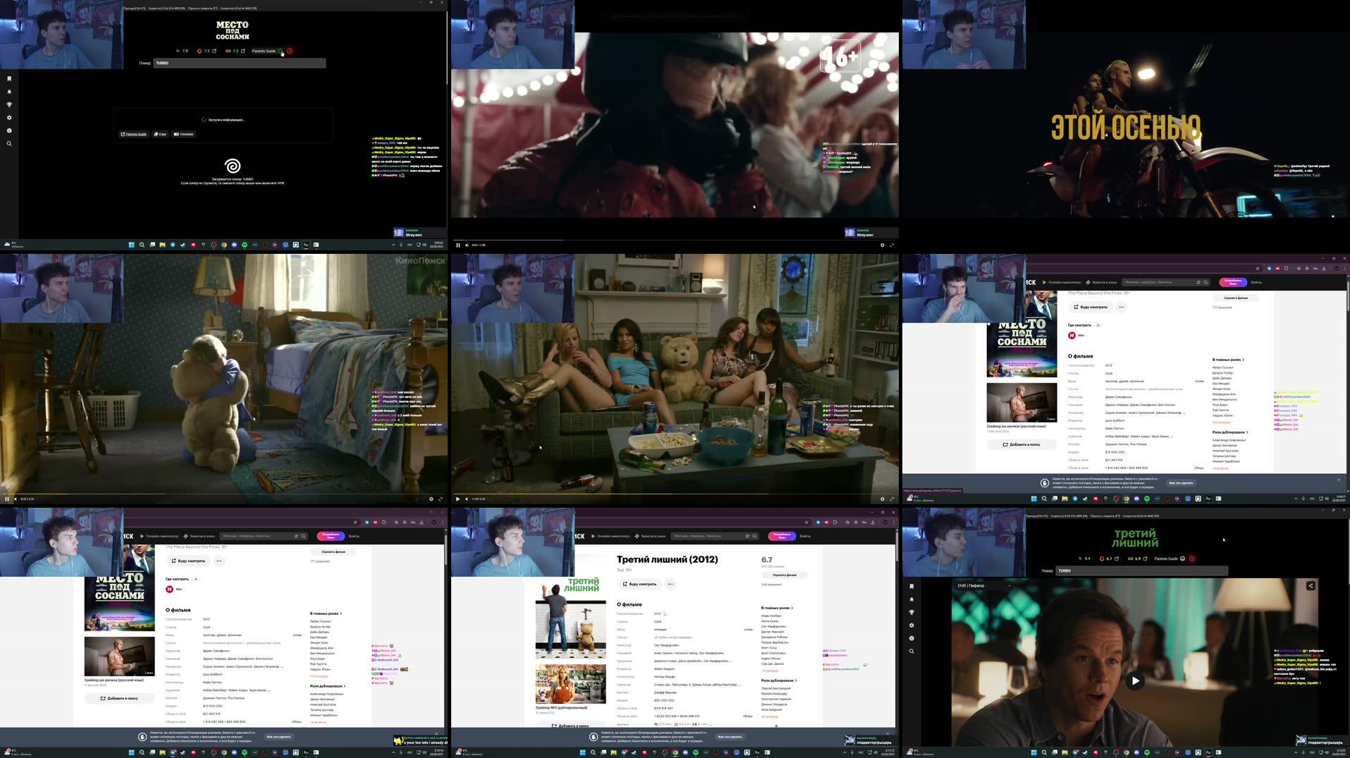Viewport: 1350px width, 758px height.
Task: Open Windows Start under Третий лишний player window
Action: pyautogui.click(x=1033, y=752)
